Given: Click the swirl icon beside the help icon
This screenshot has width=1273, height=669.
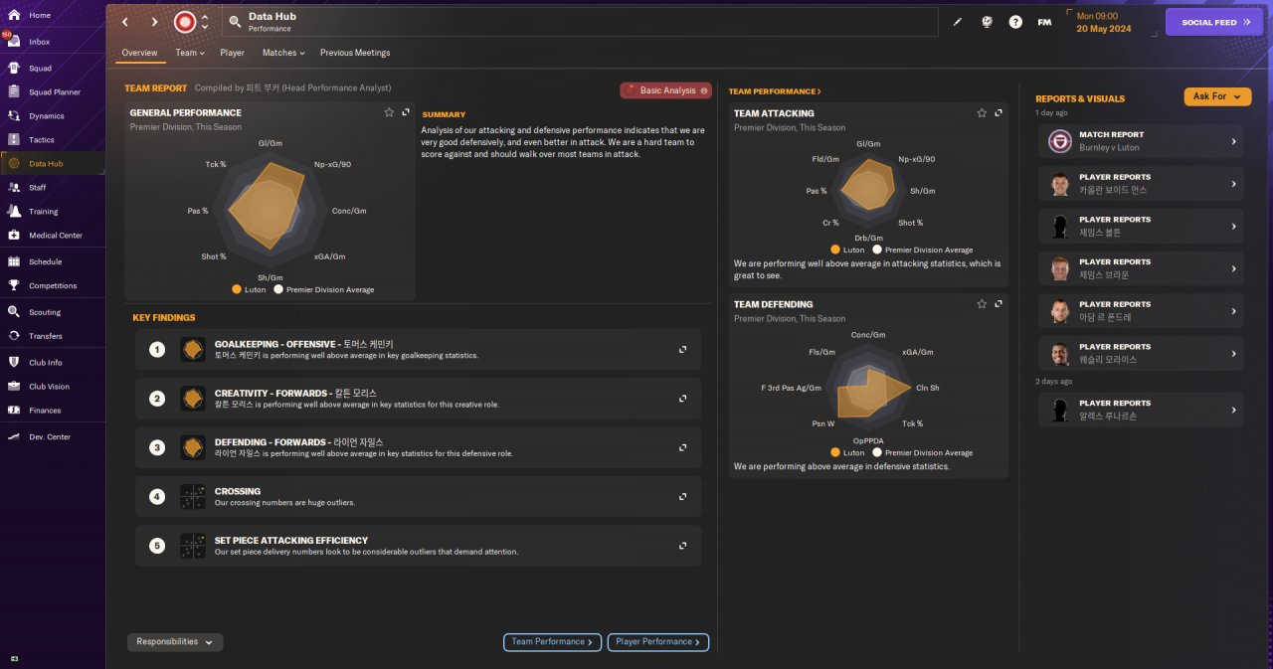Looking at the screenshot, I should [987, 22].
